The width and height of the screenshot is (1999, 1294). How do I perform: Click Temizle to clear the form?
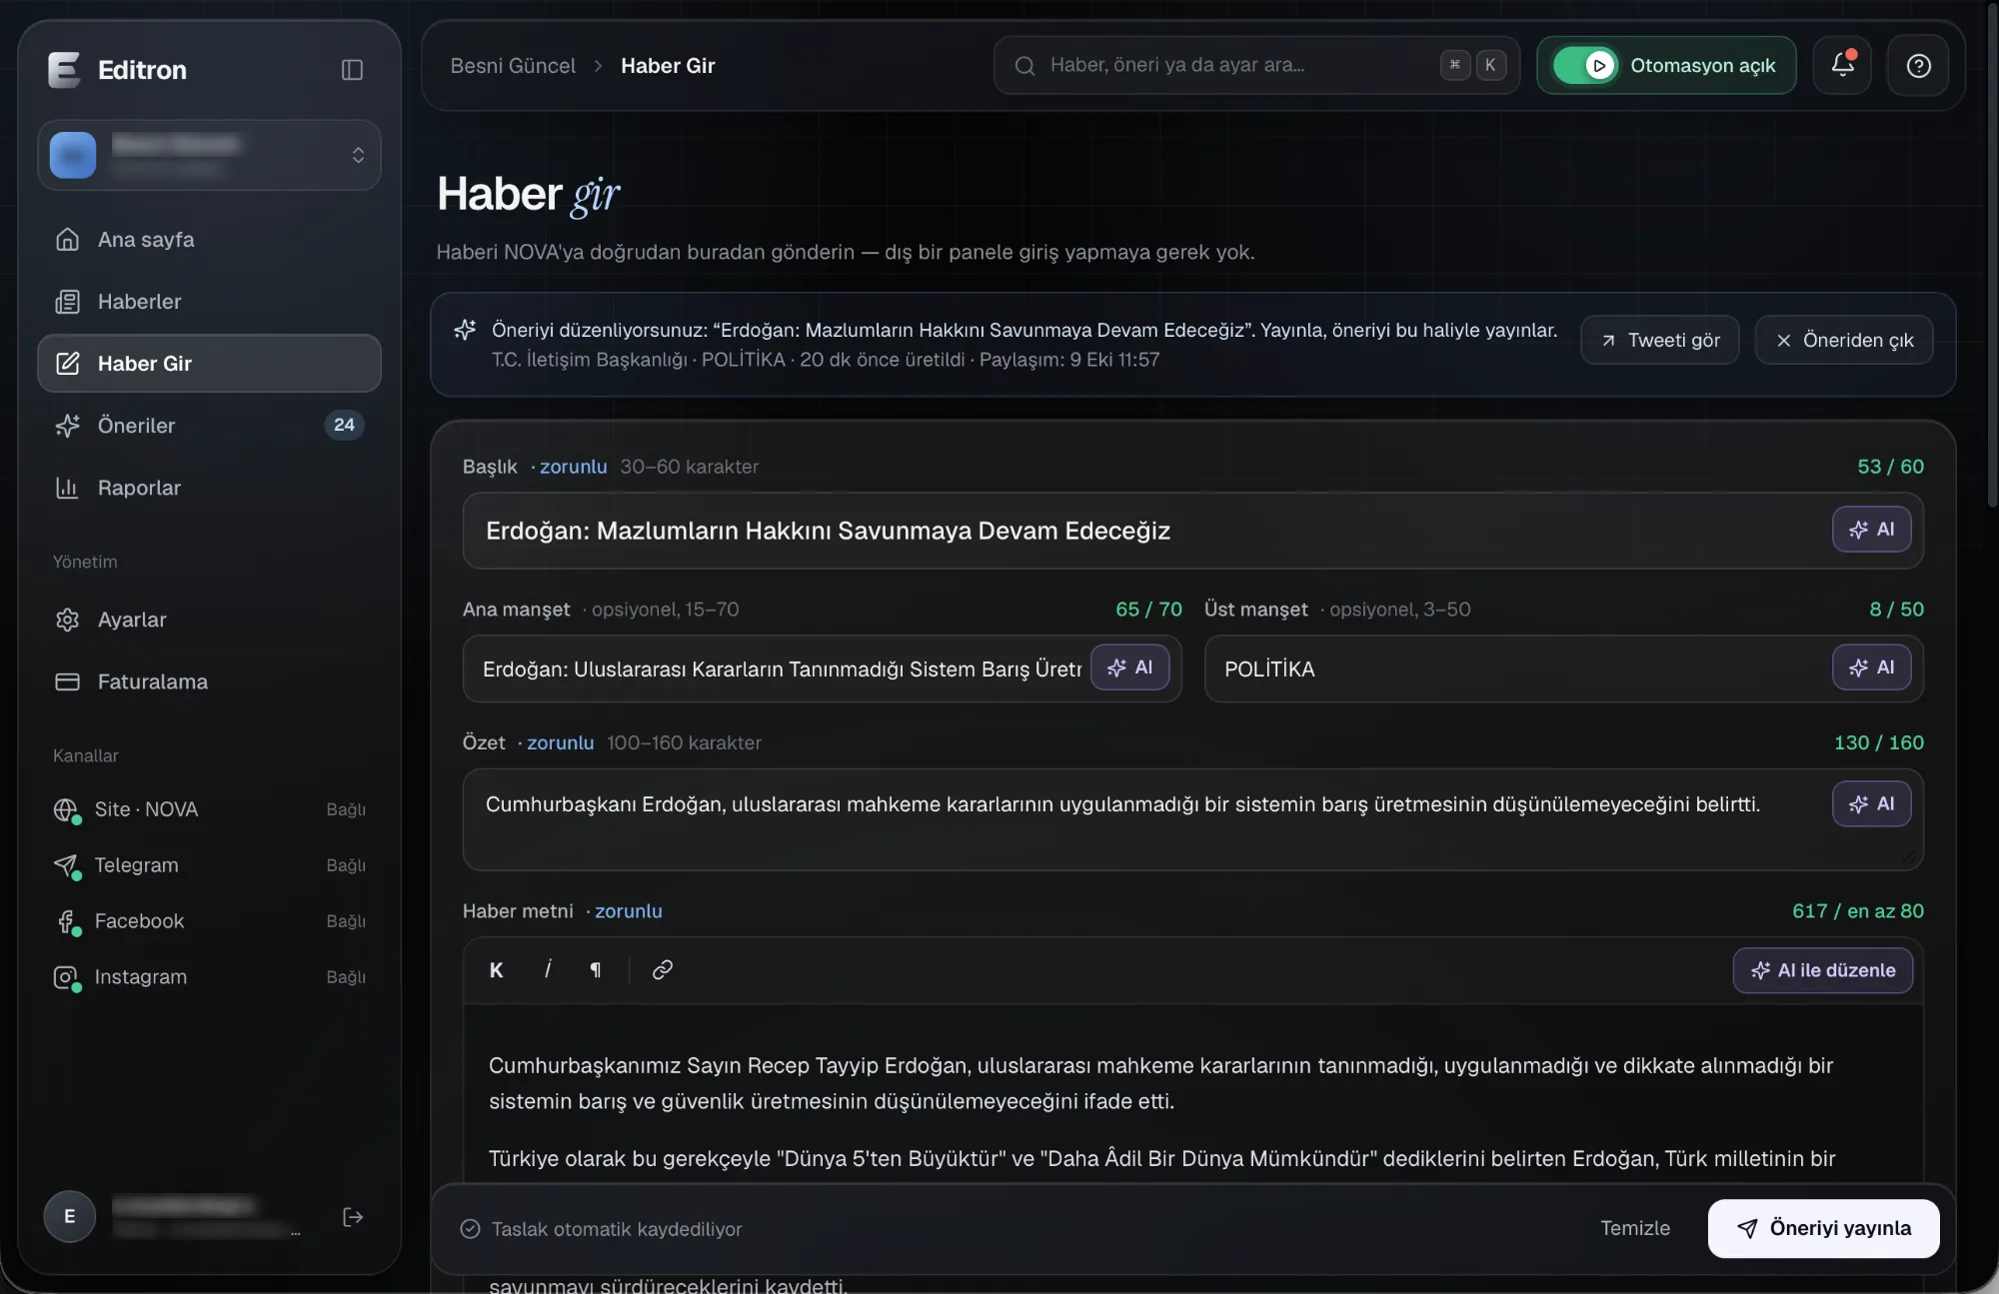(x=1635, y=1228)
